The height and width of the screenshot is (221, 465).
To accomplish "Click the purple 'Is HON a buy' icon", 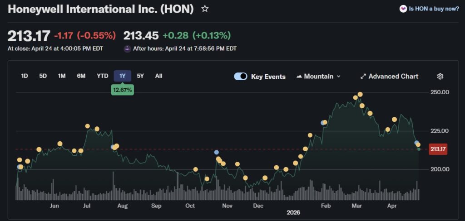I will [x=403, y=9].
